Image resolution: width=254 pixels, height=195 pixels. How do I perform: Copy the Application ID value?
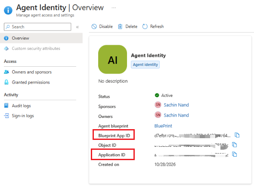(x=234, y=154)
